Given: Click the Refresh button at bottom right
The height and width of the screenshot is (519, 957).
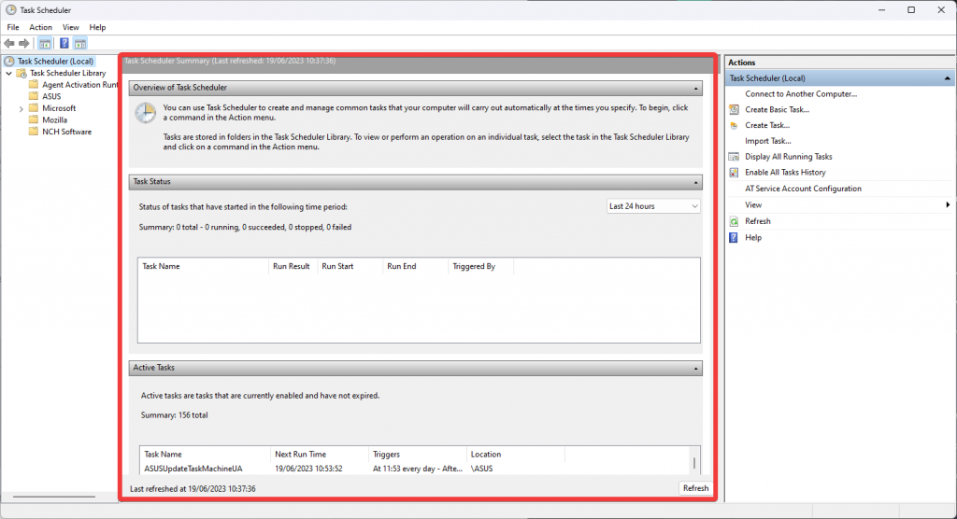Looking at the screenshot, I should click(x=695, y=488).
